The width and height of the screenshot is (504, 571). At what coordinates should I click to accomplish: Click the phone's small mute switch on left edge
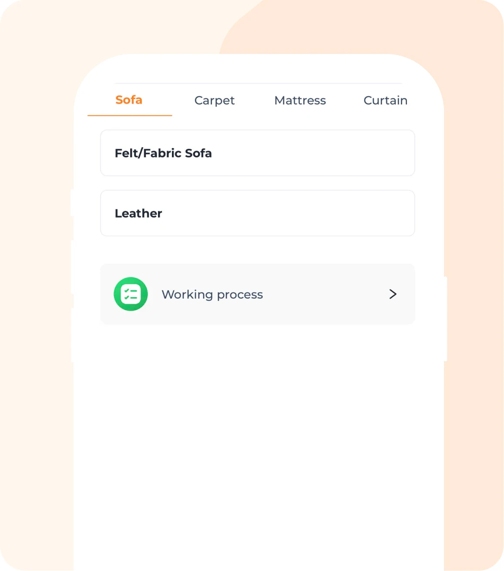pos(72,202)
